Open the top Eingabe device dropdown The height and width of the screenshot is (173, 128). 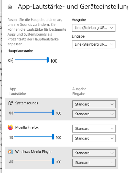pos(93,44)
